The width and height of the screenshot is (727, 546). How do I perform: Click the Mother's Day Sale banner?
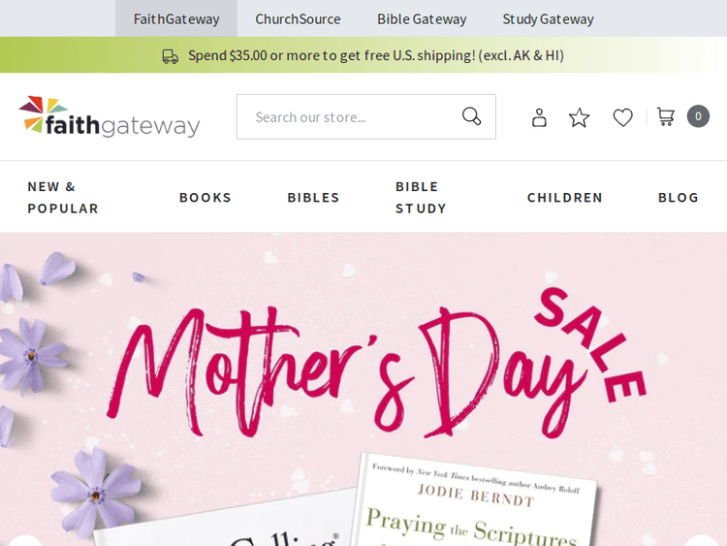[x=363, y=389]
